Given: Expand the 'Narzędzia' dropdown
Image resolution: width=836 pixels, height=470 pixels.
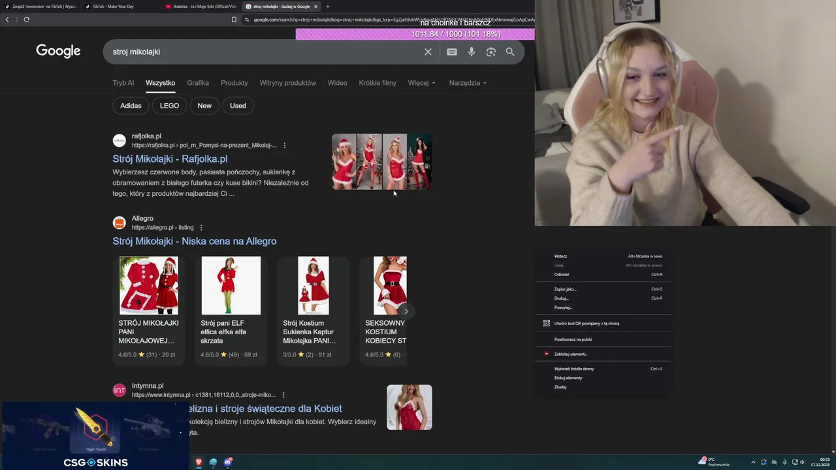Looking at the screenshot, I should click(x=468, y=83).
